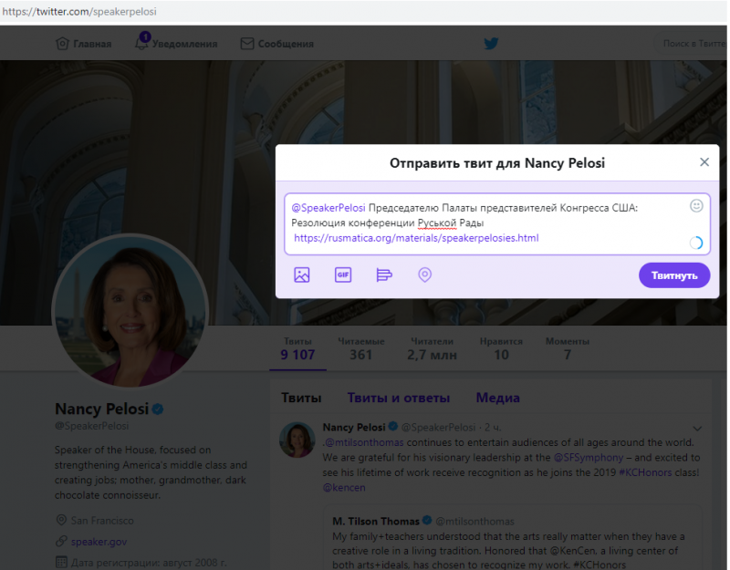Click the Twitter bird logo
This screenshot has width=730, height=570.
tap(491, 44)
